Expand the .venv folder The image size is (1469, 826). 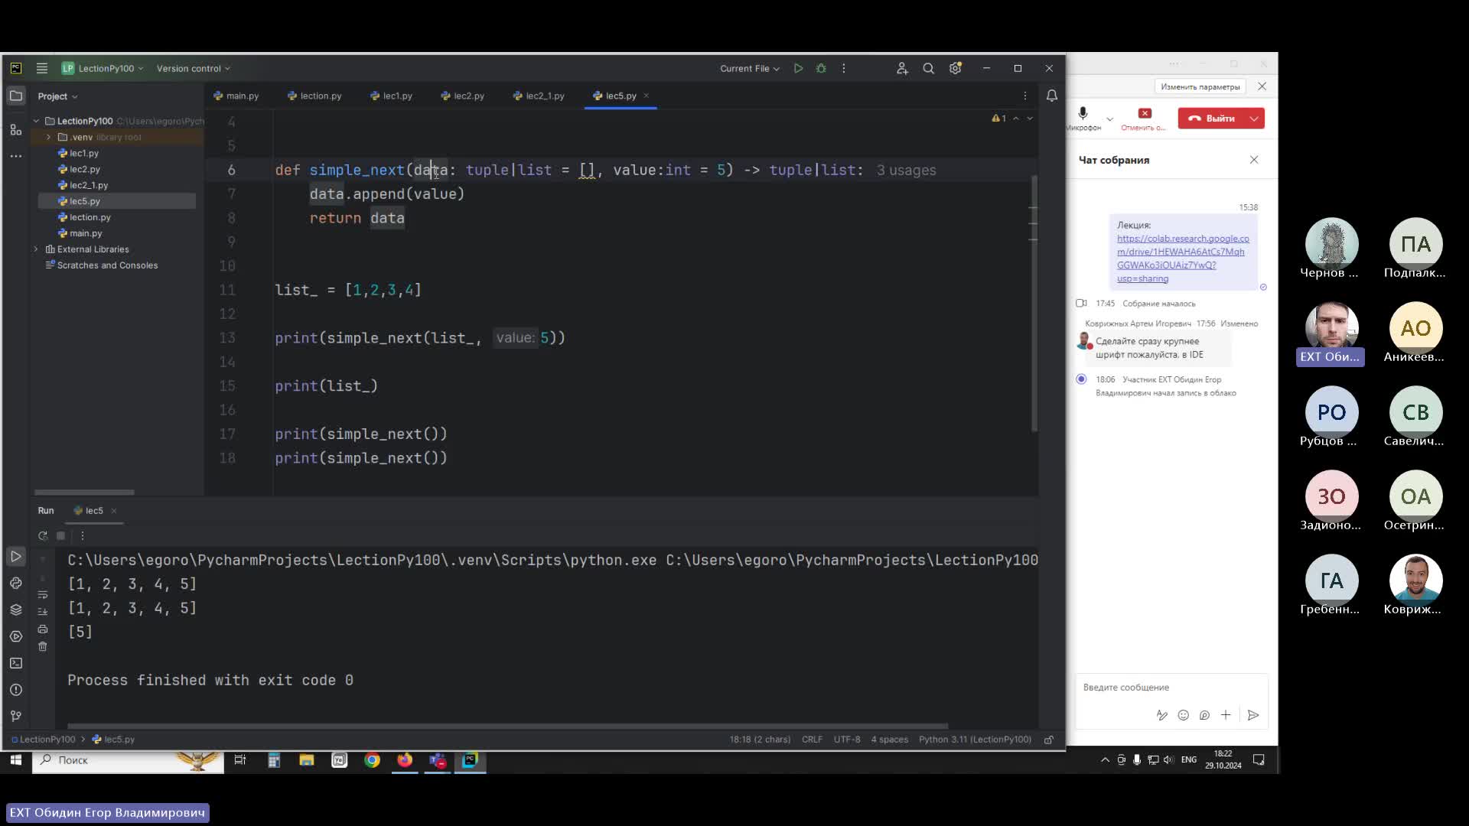point(49,137)
